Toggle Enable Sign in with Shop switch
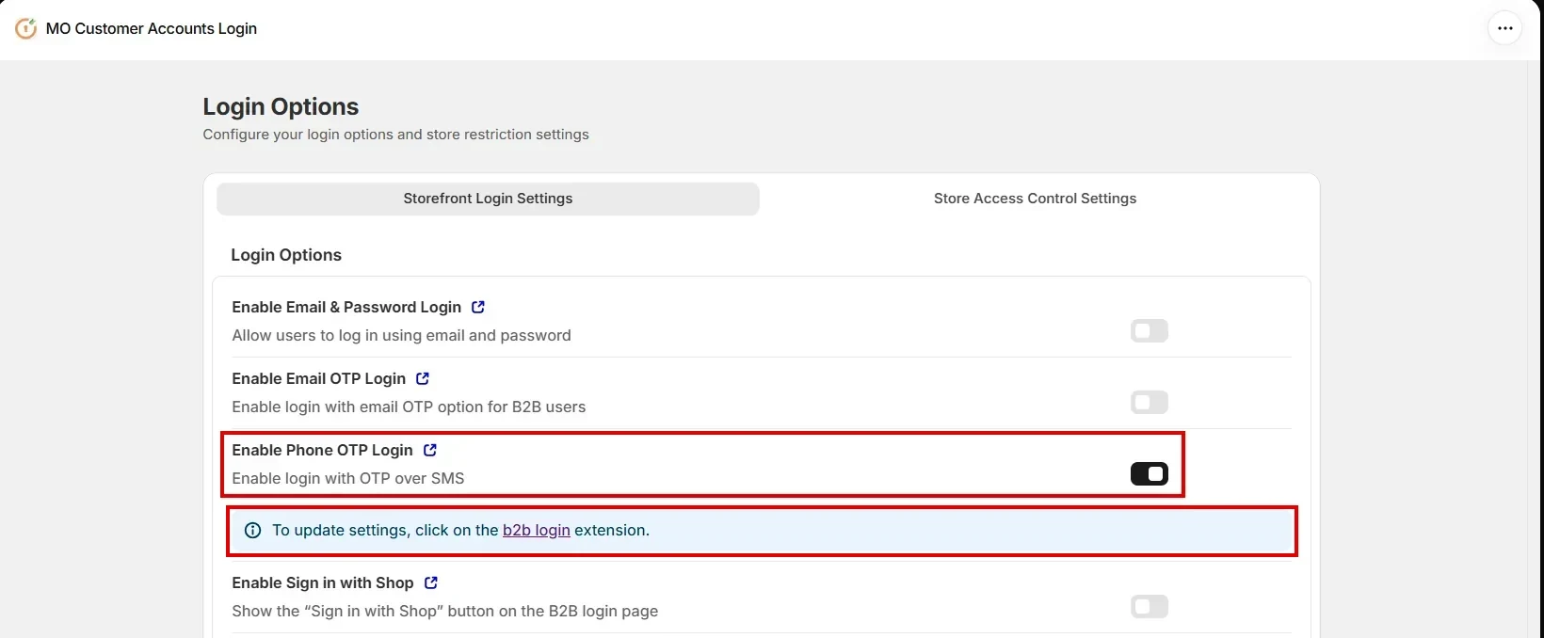The width and height of the screenshot is (1544, 638). click(1149, 606)
